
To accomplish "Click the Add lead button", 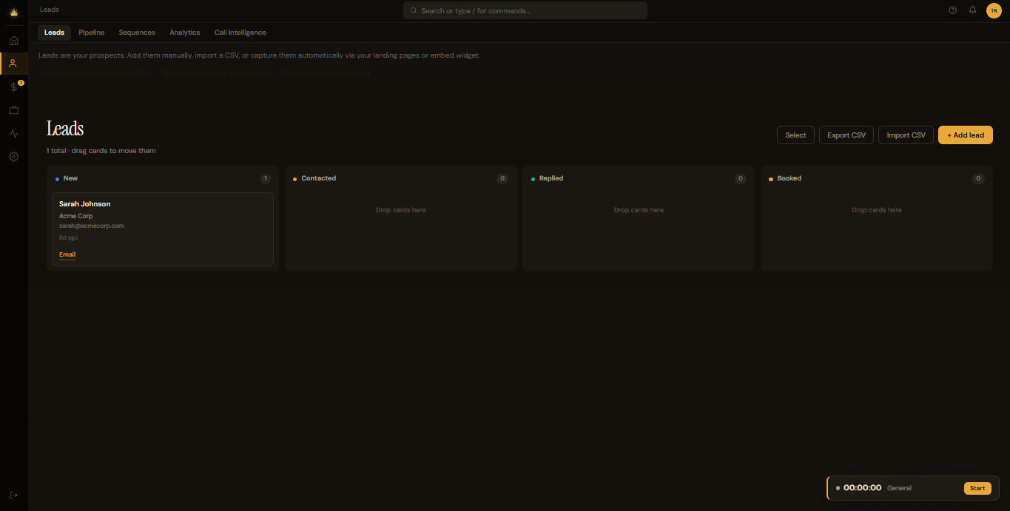I will pyautogui.click(x=966, y=135).
